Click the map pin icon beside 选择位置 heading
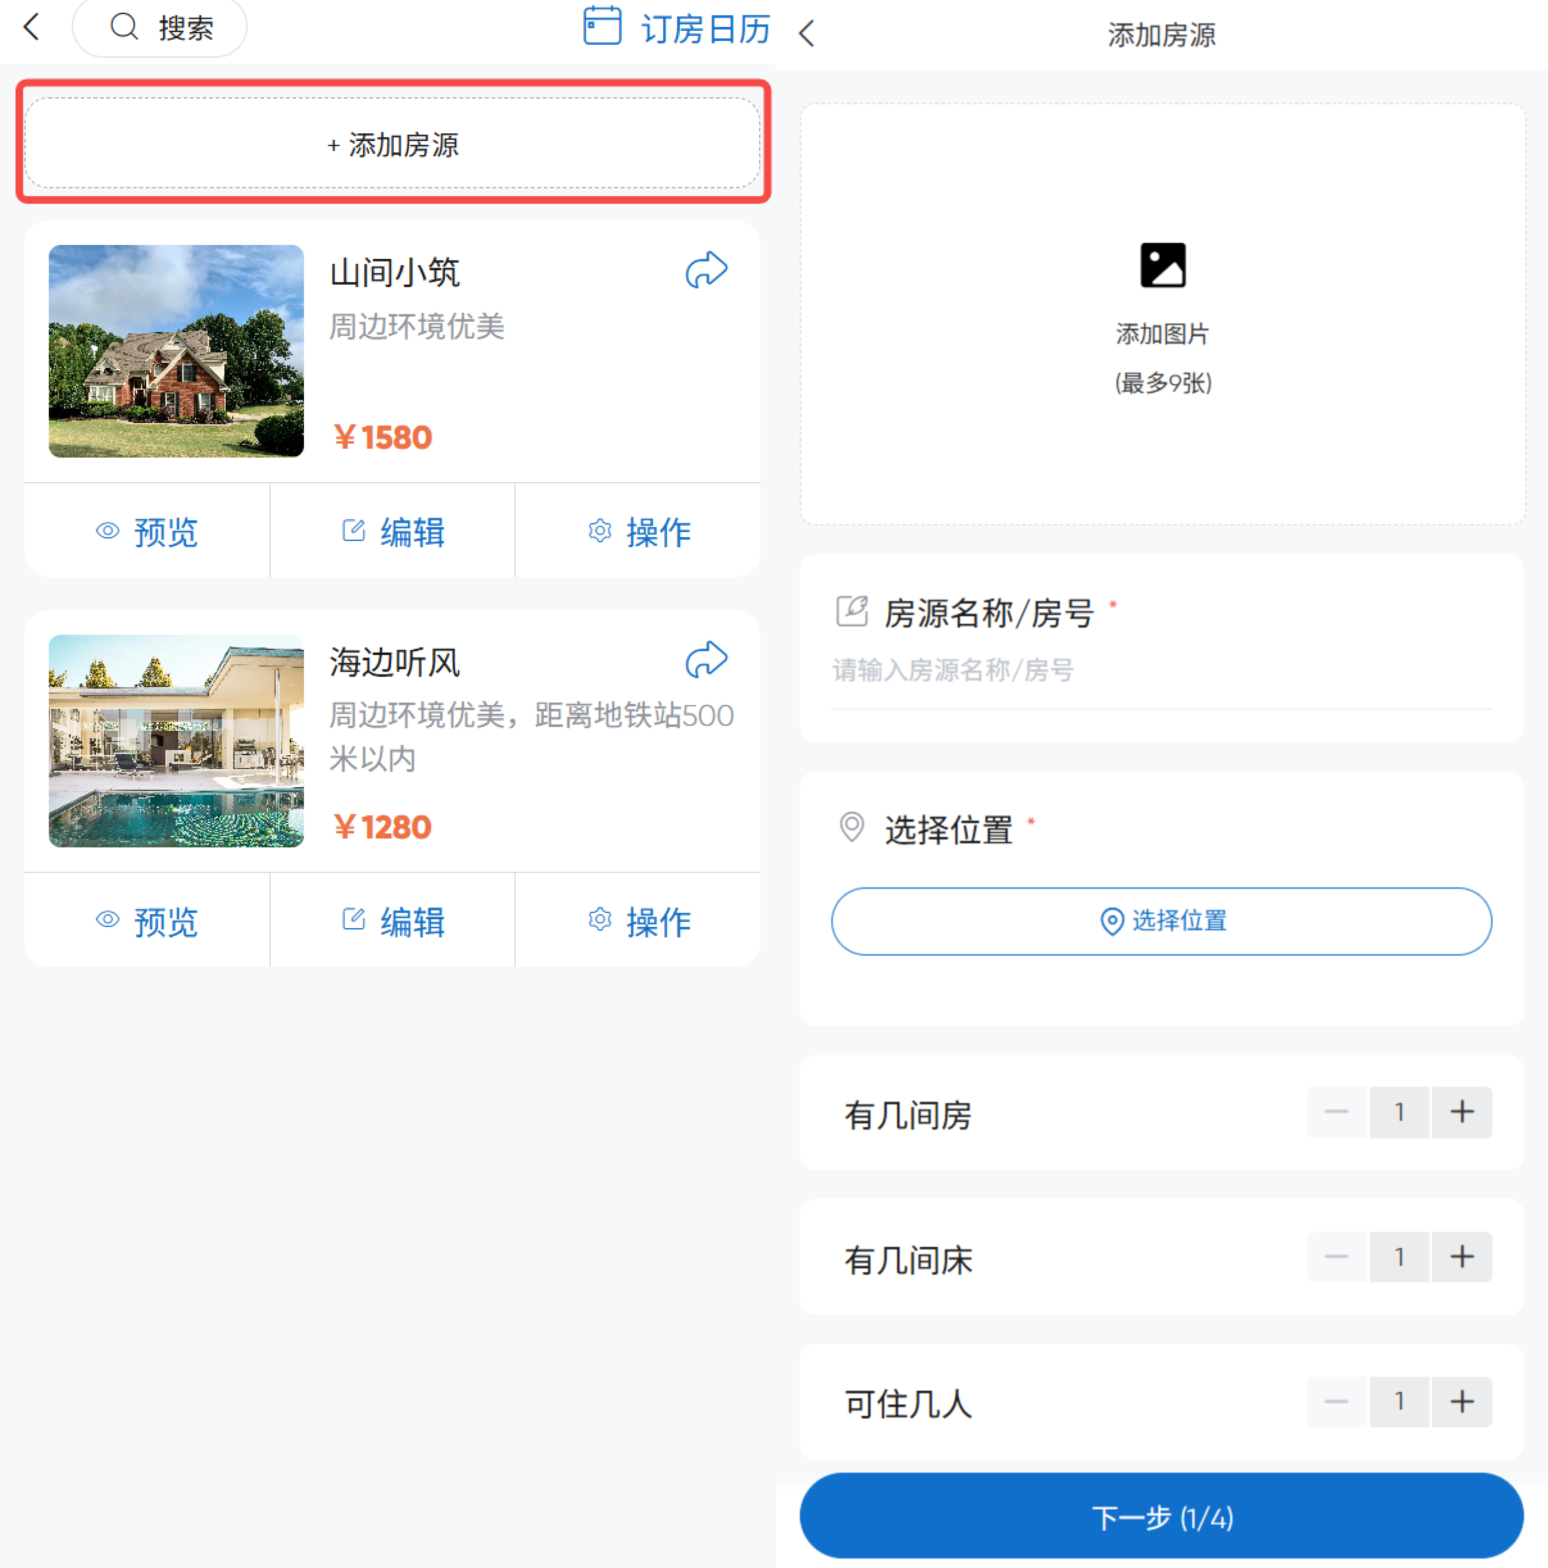This screenshot has width=1548, height=1568. tap(852, 828)
